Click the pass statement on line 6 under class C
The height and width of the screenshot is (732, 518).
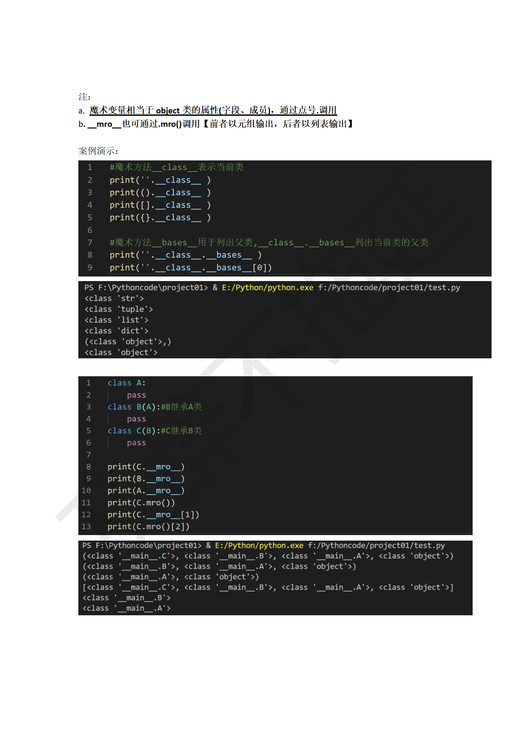click(x=136, y=443)
